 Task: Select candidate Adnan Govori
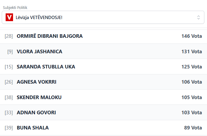tap(36, 112)
